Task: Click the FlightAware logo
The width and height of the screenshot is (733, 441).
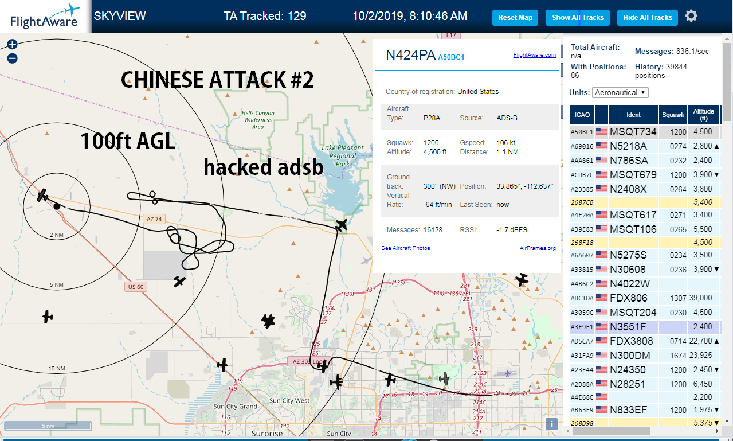Action: pos(45,16)
